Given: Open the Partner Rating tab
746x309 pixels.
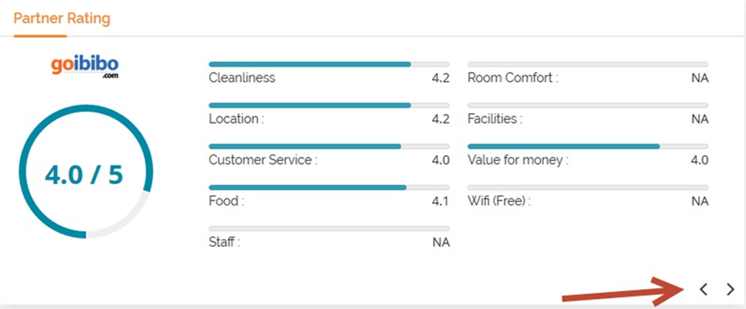Looking at the screenshot, I should tap(61, 18).
